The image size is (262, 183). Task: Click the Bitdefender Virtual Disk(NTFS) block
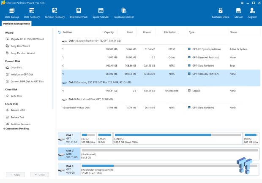point(169,170)
